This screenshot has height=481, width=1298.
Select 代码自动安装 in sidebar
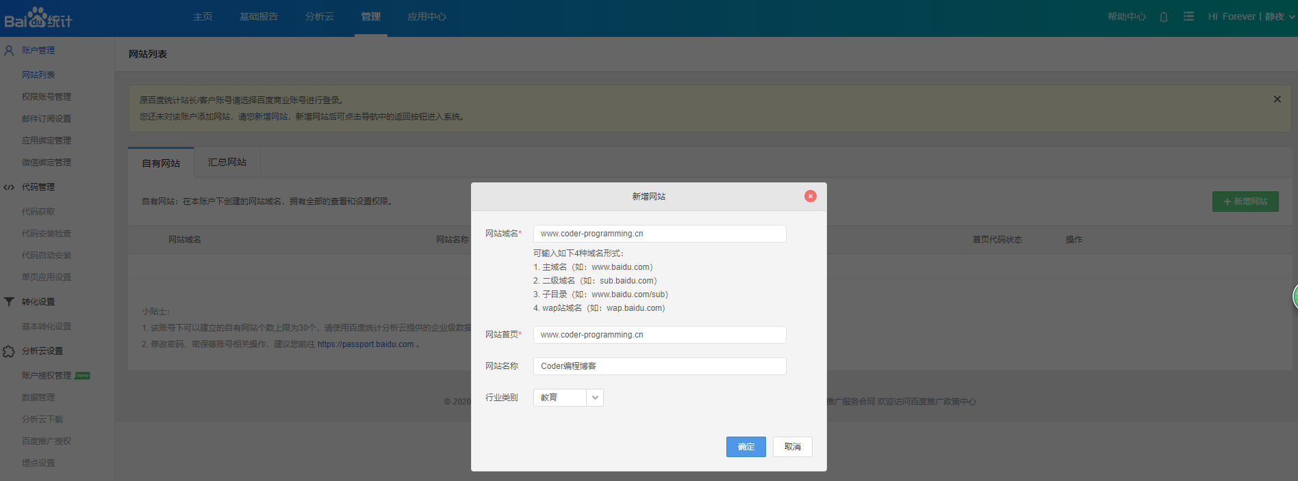[47, 255]
